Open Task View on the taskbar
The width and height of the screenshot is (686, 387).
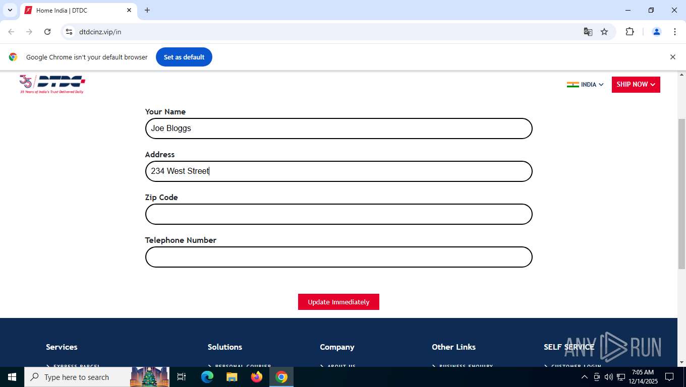182,377
